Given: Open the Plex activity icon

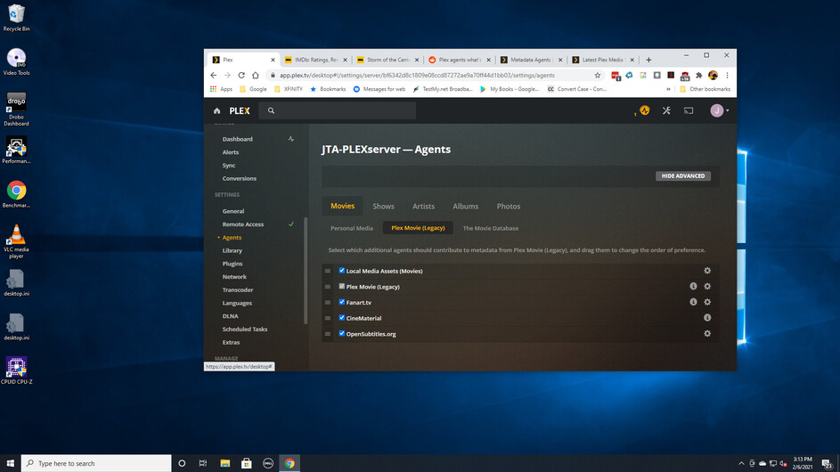Looking at the screenshot, I should tap(644, 110).
